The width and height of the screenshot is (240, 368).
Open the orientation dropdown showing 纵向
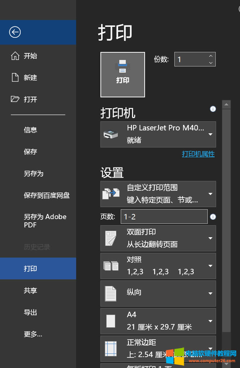coord(210,293)
